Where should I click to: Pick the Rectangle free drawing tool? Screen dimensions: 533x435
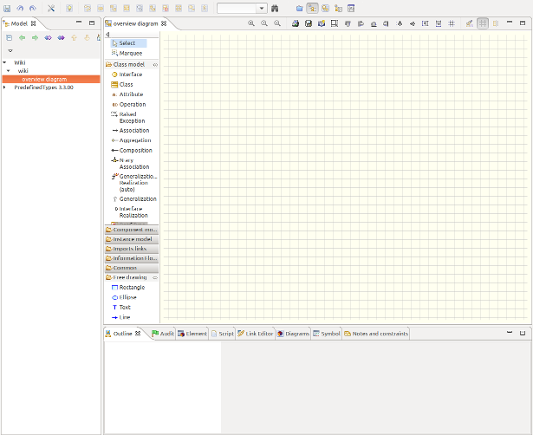(132, 287)
